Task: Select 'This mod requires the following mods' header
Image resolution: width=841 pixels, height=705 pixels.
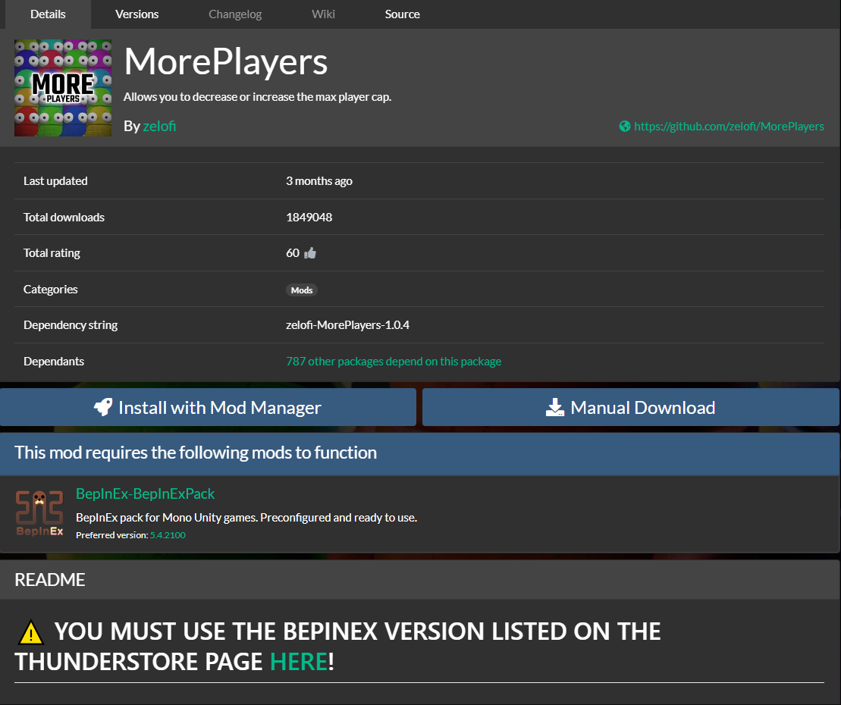Action: coord(196,453)
